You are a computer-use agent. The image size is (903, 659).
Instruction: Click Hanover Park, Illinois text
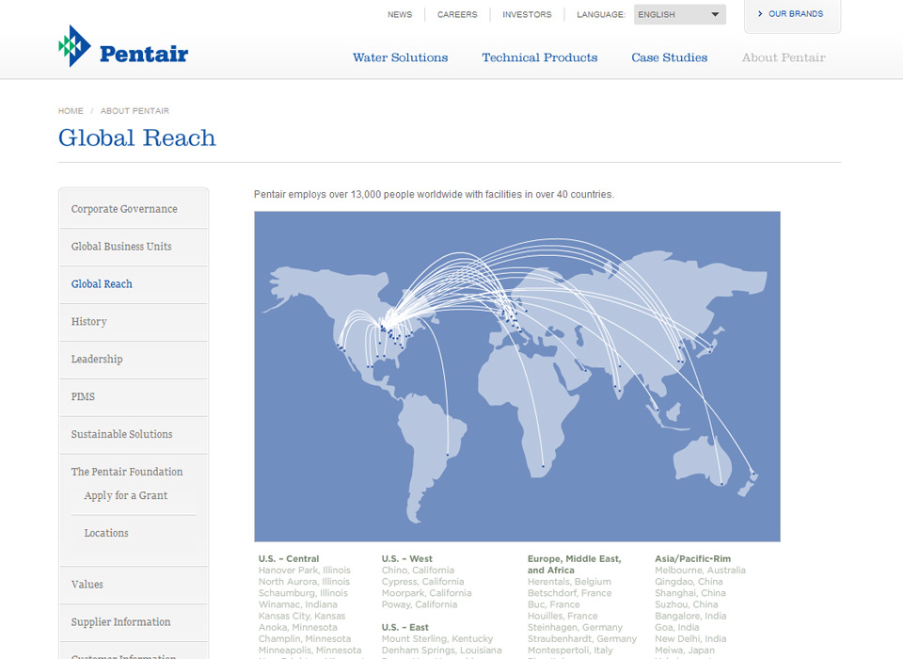click(304, 571)
